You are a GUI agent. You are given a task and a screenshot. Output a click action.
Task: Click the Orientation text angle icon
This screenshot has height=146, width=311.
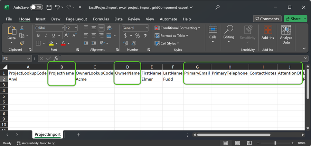(x=102, y=43)
